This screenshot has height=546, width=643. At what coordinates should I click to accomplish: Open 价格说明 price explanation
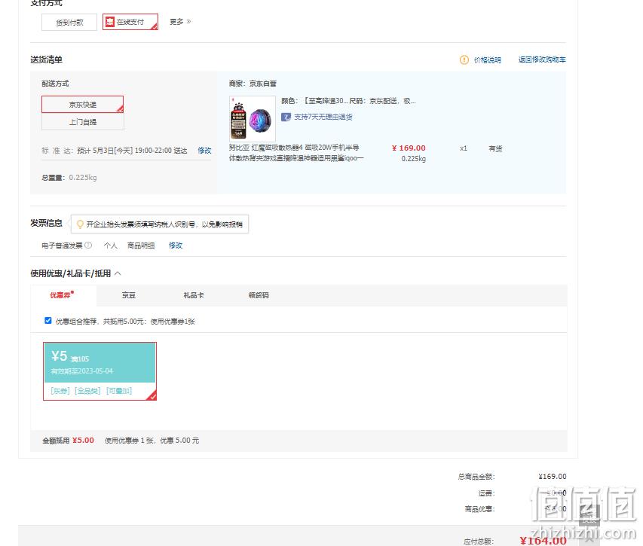pyautogui.click(x=487, y=60)
